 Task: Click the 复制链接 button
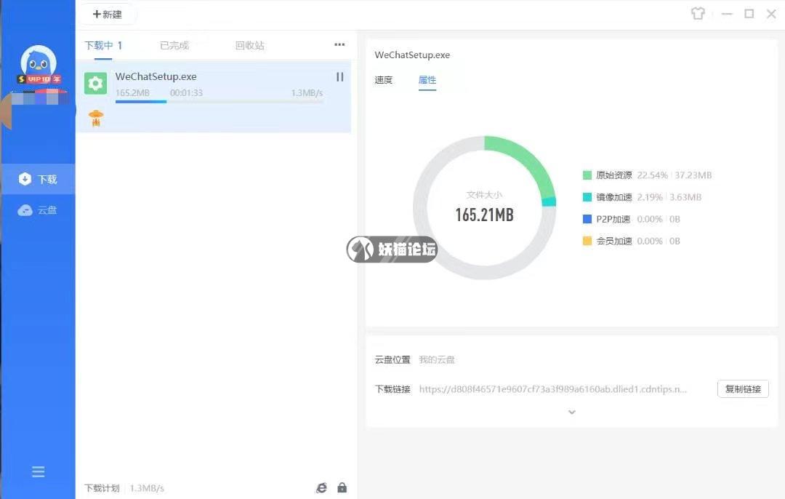click(x=743, y=388)
